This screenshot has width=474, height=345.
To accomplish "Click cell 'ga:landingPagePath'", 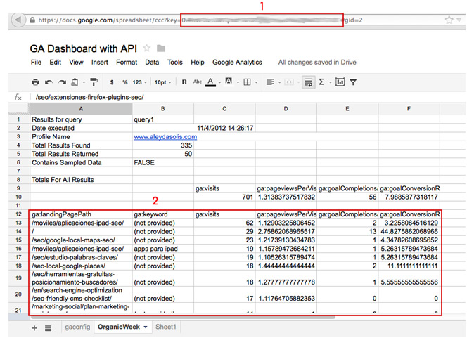I will 80,214.
